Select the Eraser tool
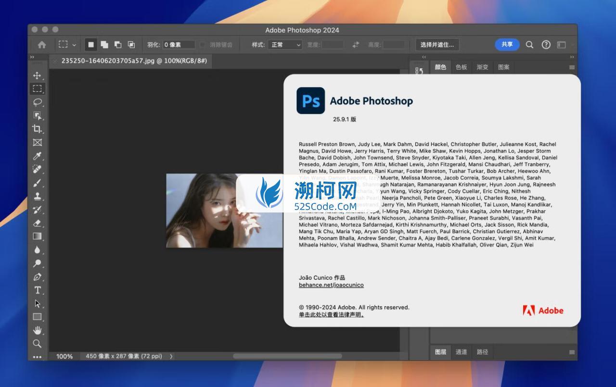This screenshot has height=387, width=616. point(37,223)
